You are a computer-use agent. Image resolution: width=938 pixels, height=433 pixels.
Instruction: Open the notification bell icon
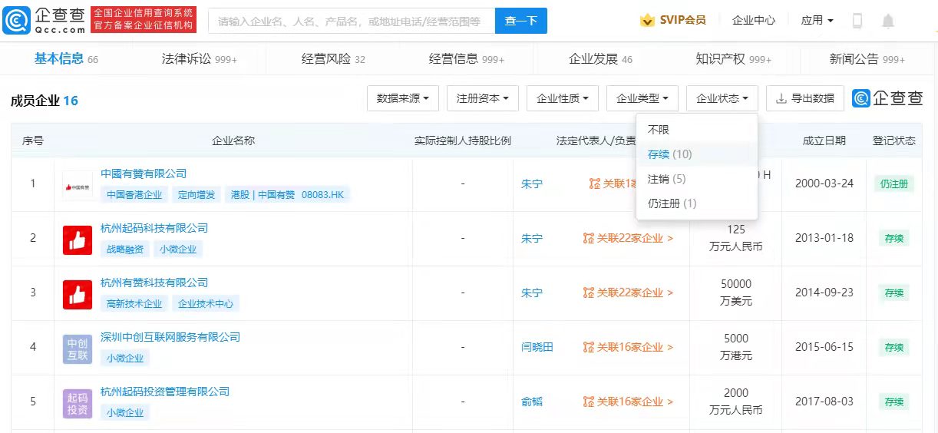click(888, 21)
